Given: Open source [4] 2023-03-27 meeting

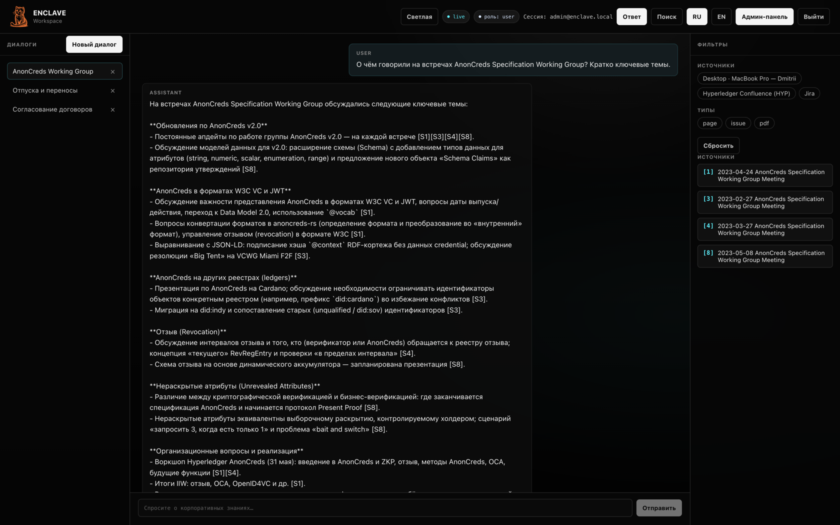Looking at the screenshot, I should pyautogui.click(x=764, y=229).
